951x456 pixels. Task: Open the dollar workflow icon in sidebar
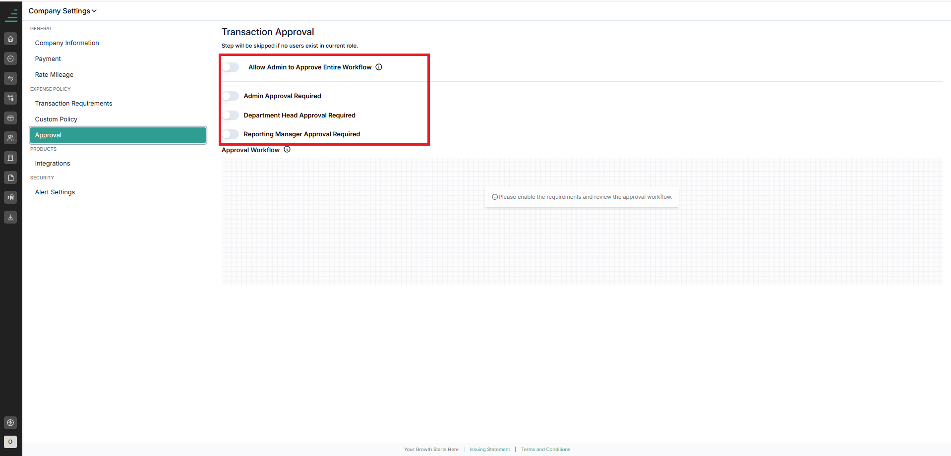[10, 98]
